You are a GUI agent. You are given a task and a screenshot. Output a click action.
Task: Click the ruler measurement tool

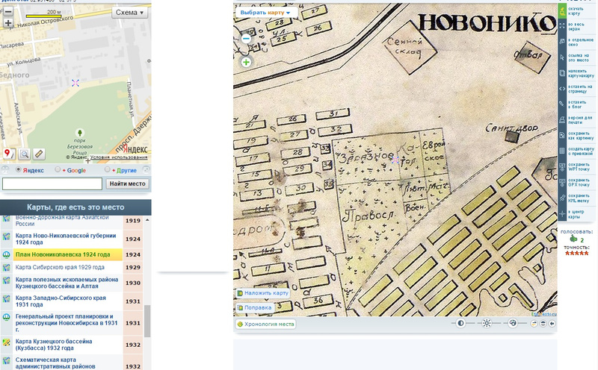tap(39, 154)
